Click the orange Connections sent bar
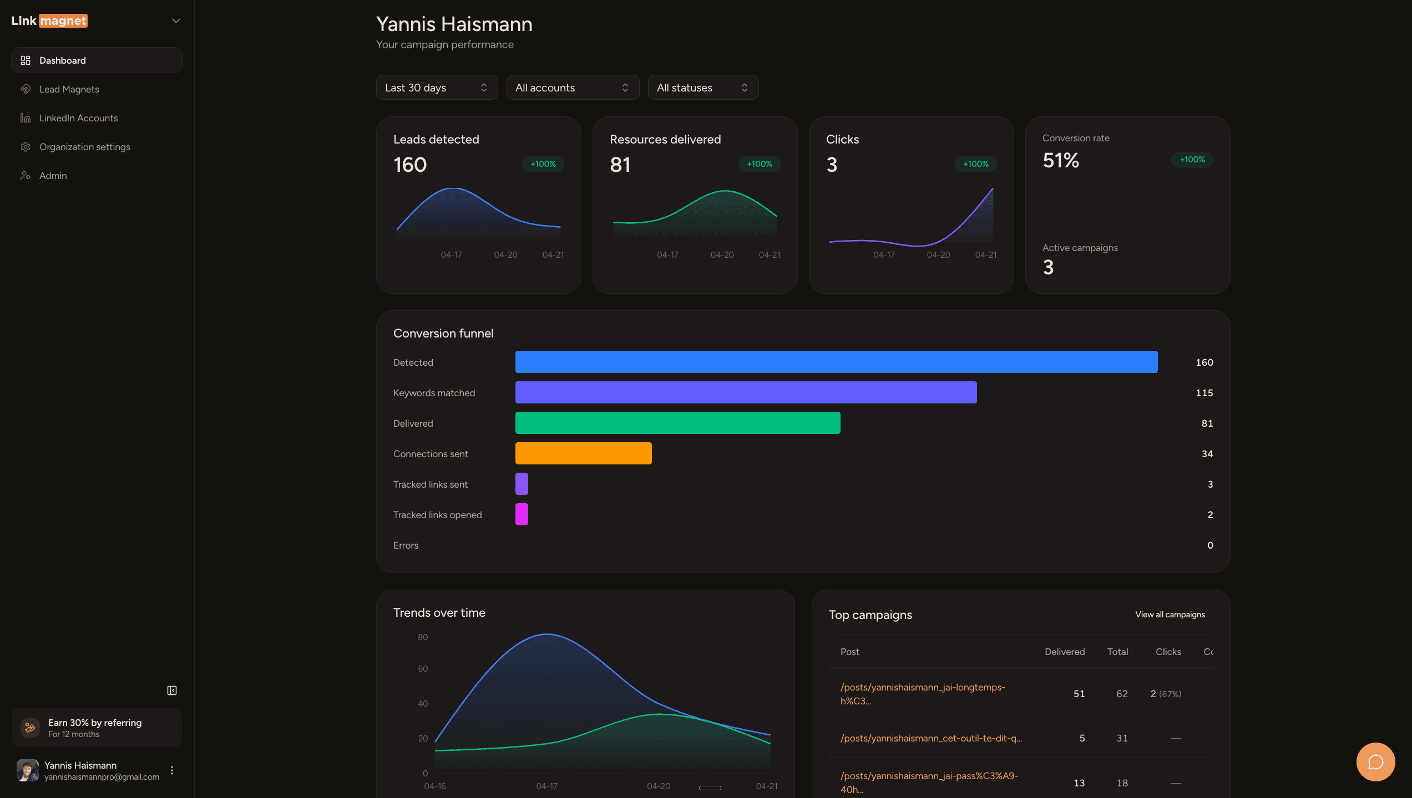The image size is (1412, 798). [583, 453]
